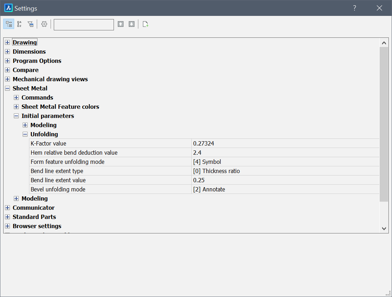Click the scrollbar down arrow
Viewport: 392px width, 297px height.
click(384, 228)
